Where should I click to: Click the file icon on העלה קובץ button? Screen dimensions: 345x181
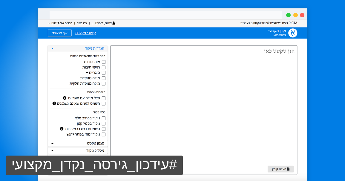[x=288, y=169]
